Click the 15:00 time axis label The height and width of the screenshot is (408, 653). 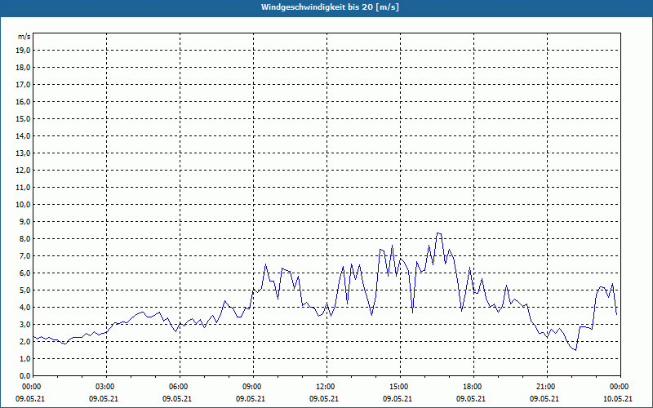click(399, 387)
